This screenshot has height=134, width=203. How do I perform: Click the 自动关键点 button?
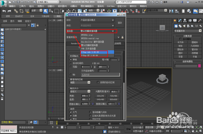(138, 127)
